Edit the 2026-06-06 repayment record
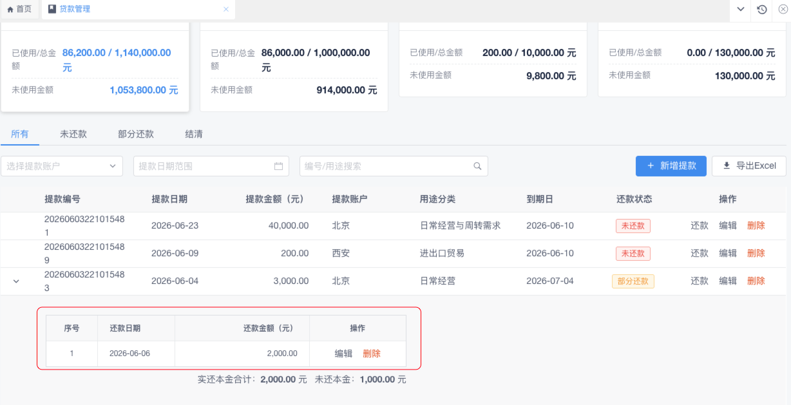Viewport: 791px width, 405px height. [343, 353]
